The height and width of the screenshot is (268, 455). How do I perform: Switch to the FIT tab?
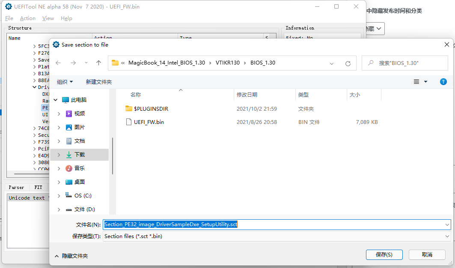click(x=38, y=188)
